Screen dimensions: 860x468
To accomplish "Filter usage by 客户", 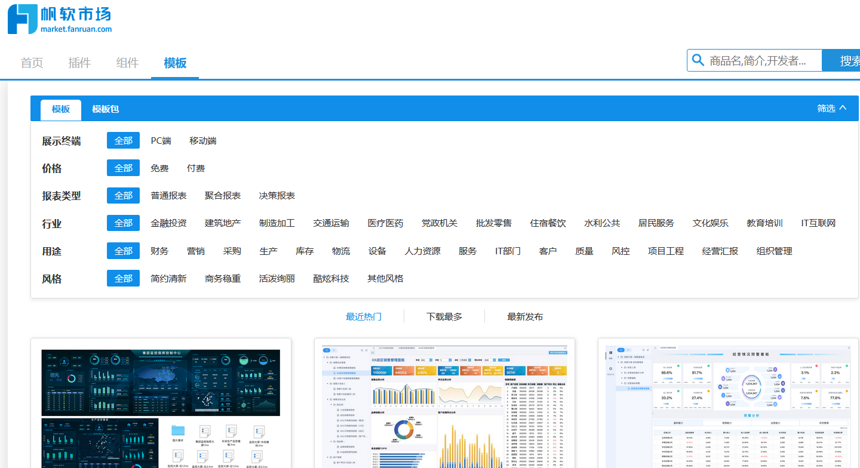I will click(x=548, y=251).
